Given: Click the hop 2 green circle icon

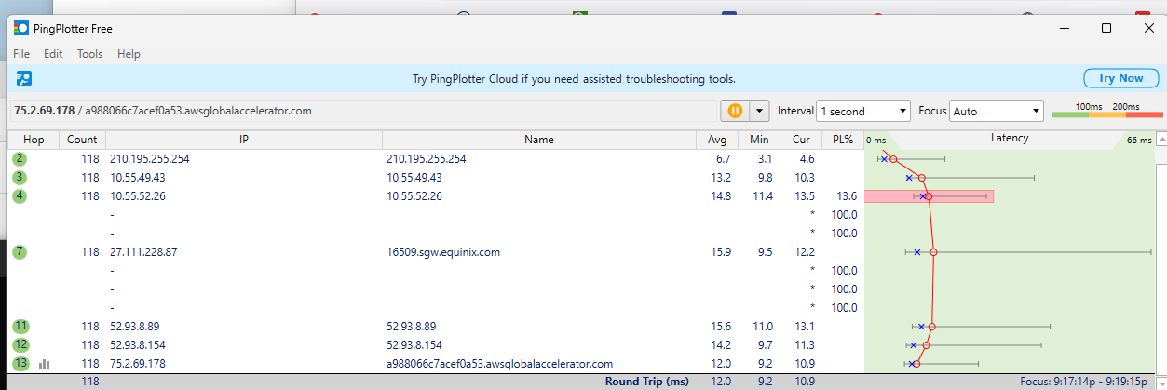Looking at the screenshot, I should [x=20, y=159].
